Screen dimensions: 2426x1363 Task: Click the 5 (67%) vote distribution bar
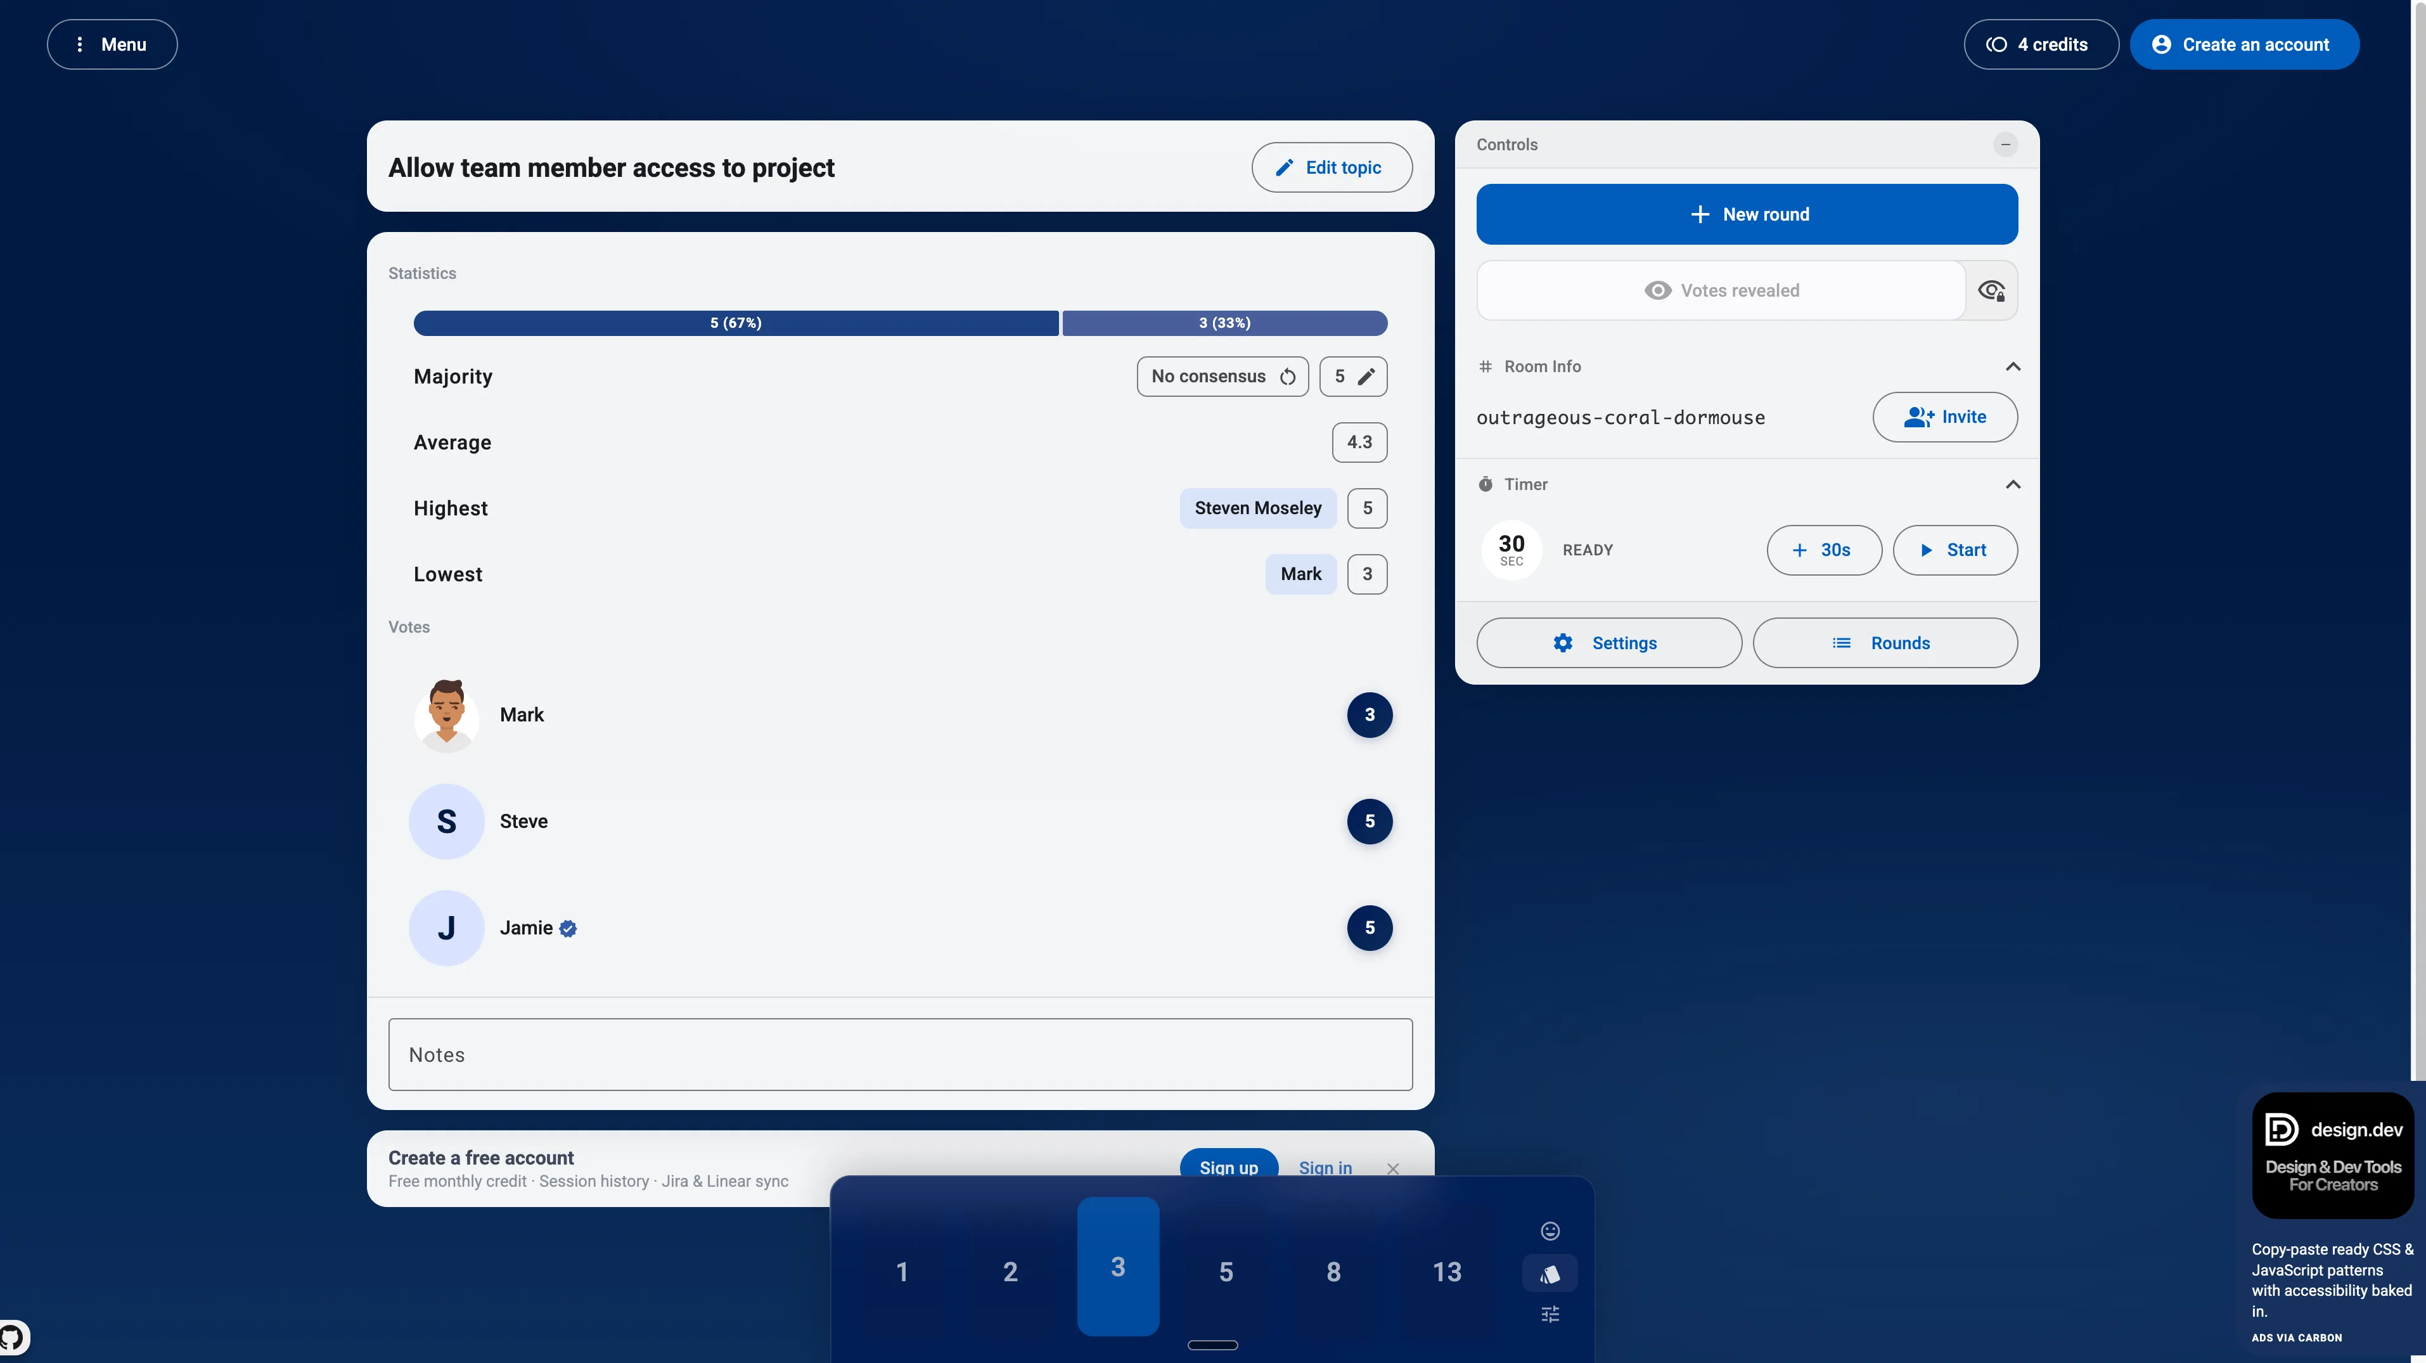[736, 323]
